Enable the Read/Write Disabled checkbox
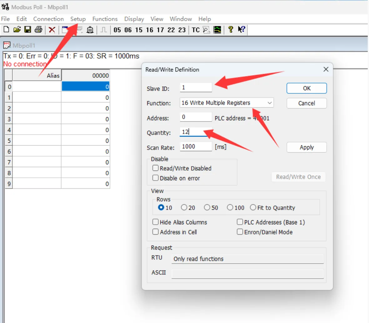Viewport: 369px width, 323px height. [x=155, y=168]
